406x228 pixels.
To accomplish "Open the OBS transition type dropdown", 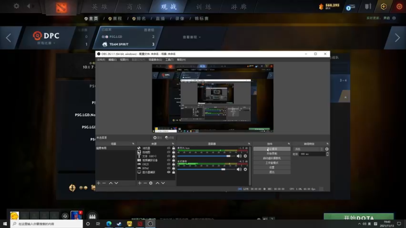I will coord(309,149).
